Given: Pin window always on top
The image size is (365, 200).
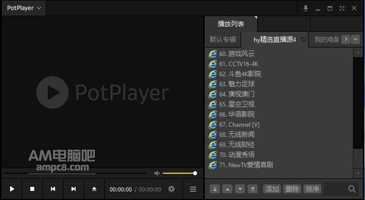Looking at the screenshot, I should point(306,9).
